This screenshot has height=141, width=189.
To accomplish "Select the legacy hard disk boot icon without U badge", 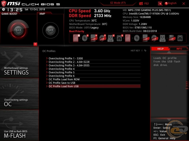I will point(128,38).
